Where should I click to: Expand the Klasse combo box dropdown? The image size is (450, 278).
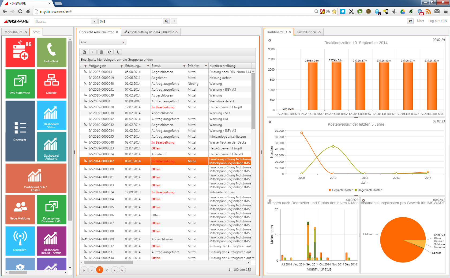[94, 21]
